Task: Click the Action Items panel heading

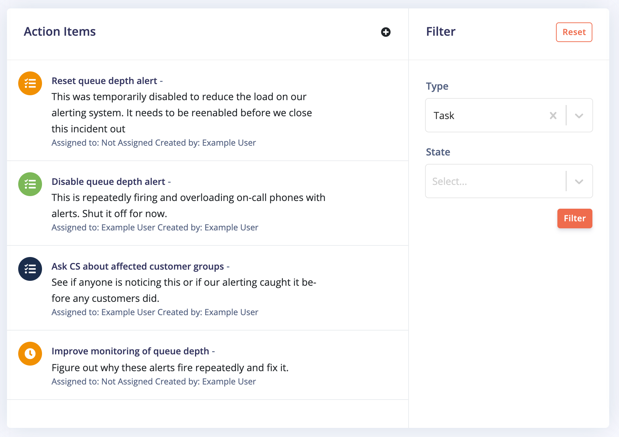Action: (x=60, y=32)
